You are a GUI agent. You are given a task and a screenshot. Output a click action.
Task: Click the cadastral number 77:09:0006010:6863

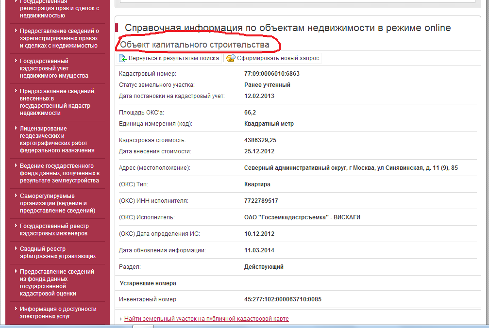271,74
